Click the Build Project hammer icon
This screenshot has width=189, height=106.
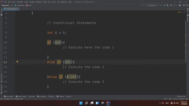(142, 5)
